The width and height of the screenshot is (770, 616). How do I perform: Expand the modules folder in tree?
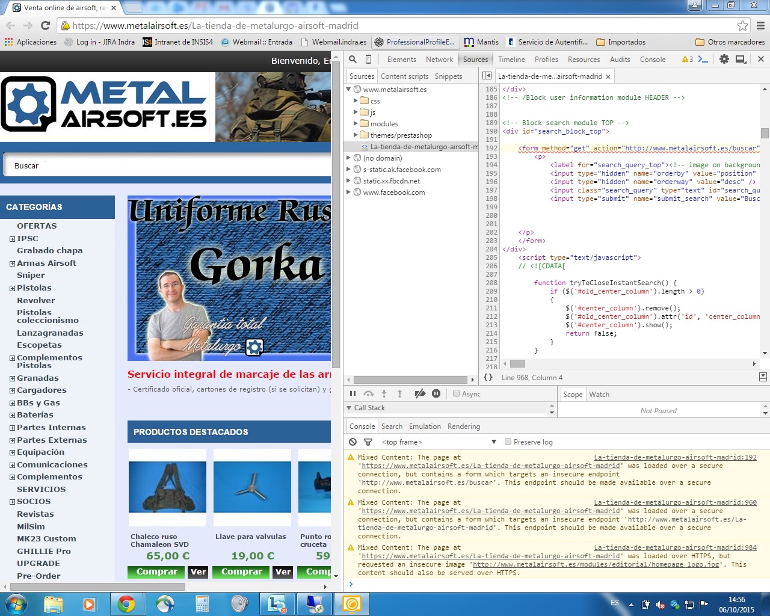click(x=356, y=123)
